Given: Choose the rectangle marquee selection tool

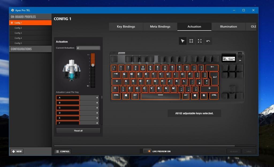Looking at the screenshot, I should (x=191, y=41).
